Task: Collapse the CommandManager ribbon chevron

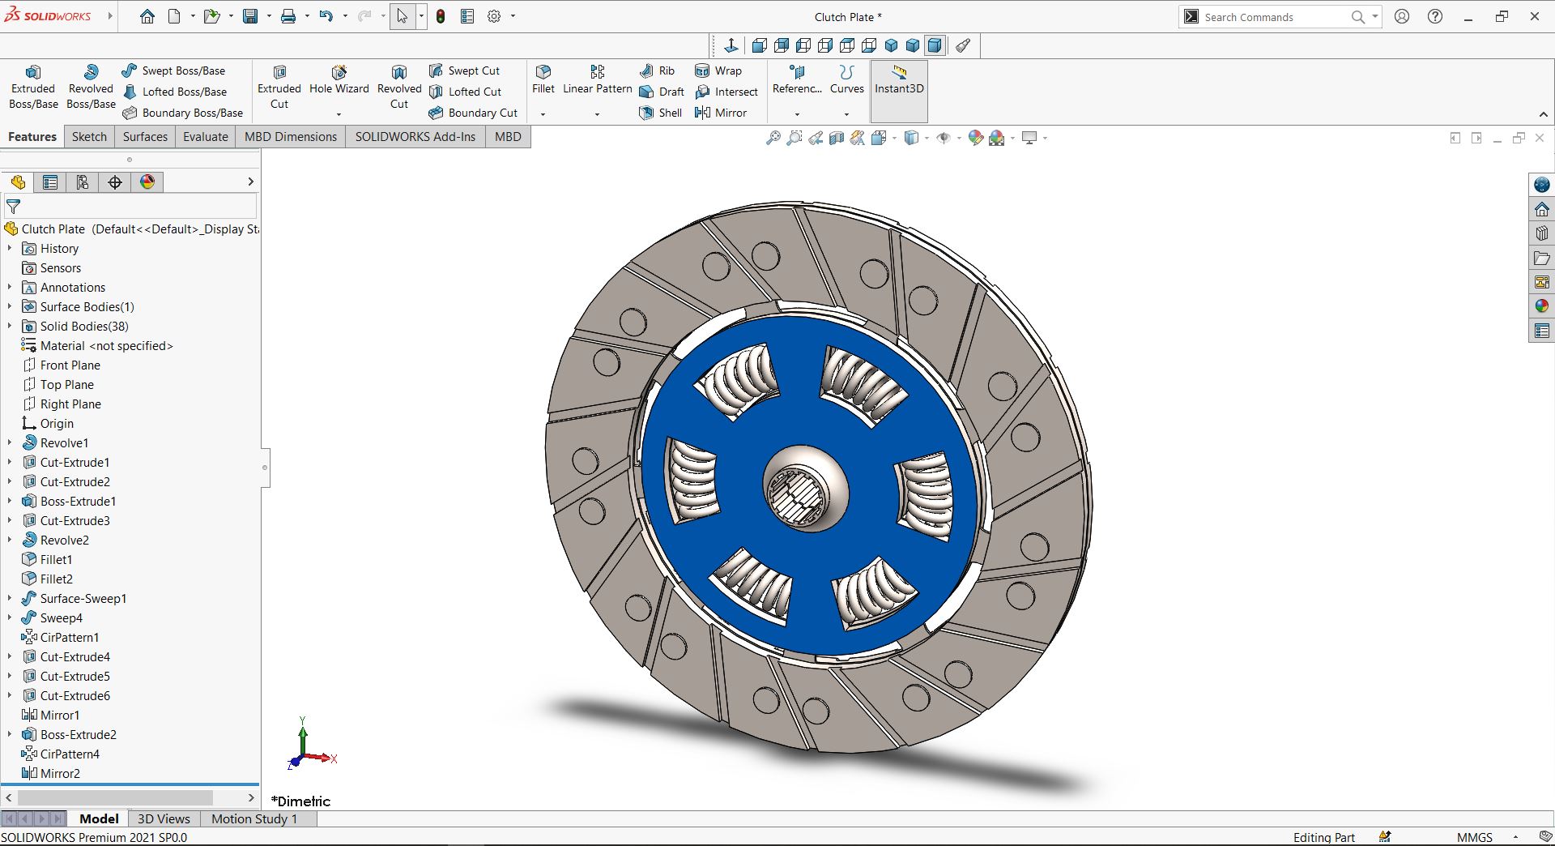Action: pos(1544,114)
